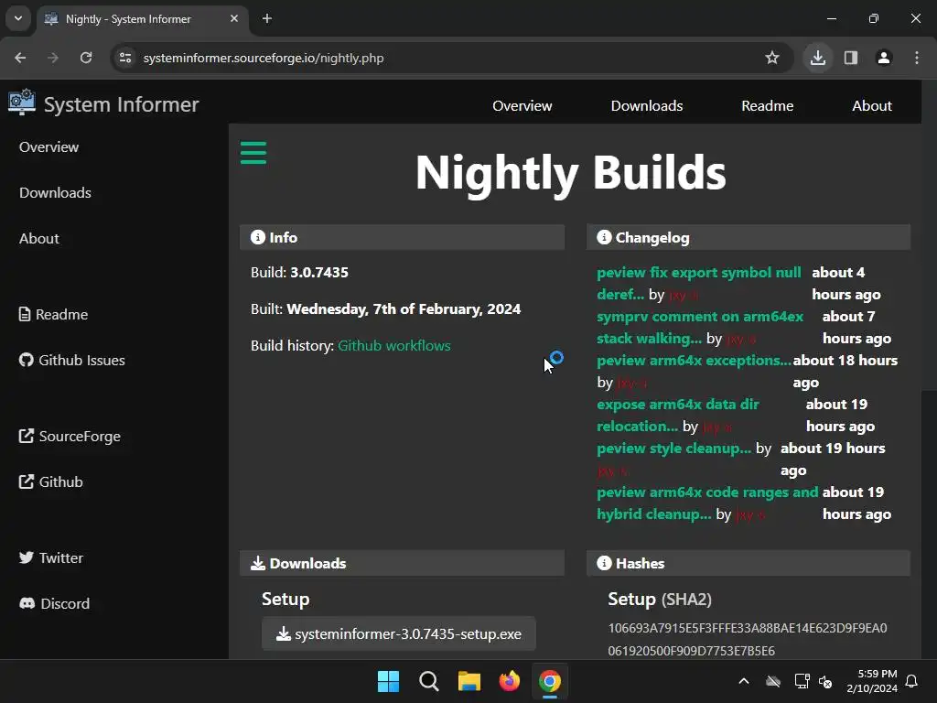
Task: Open the Twitter sidebar link
Action: 51,557
